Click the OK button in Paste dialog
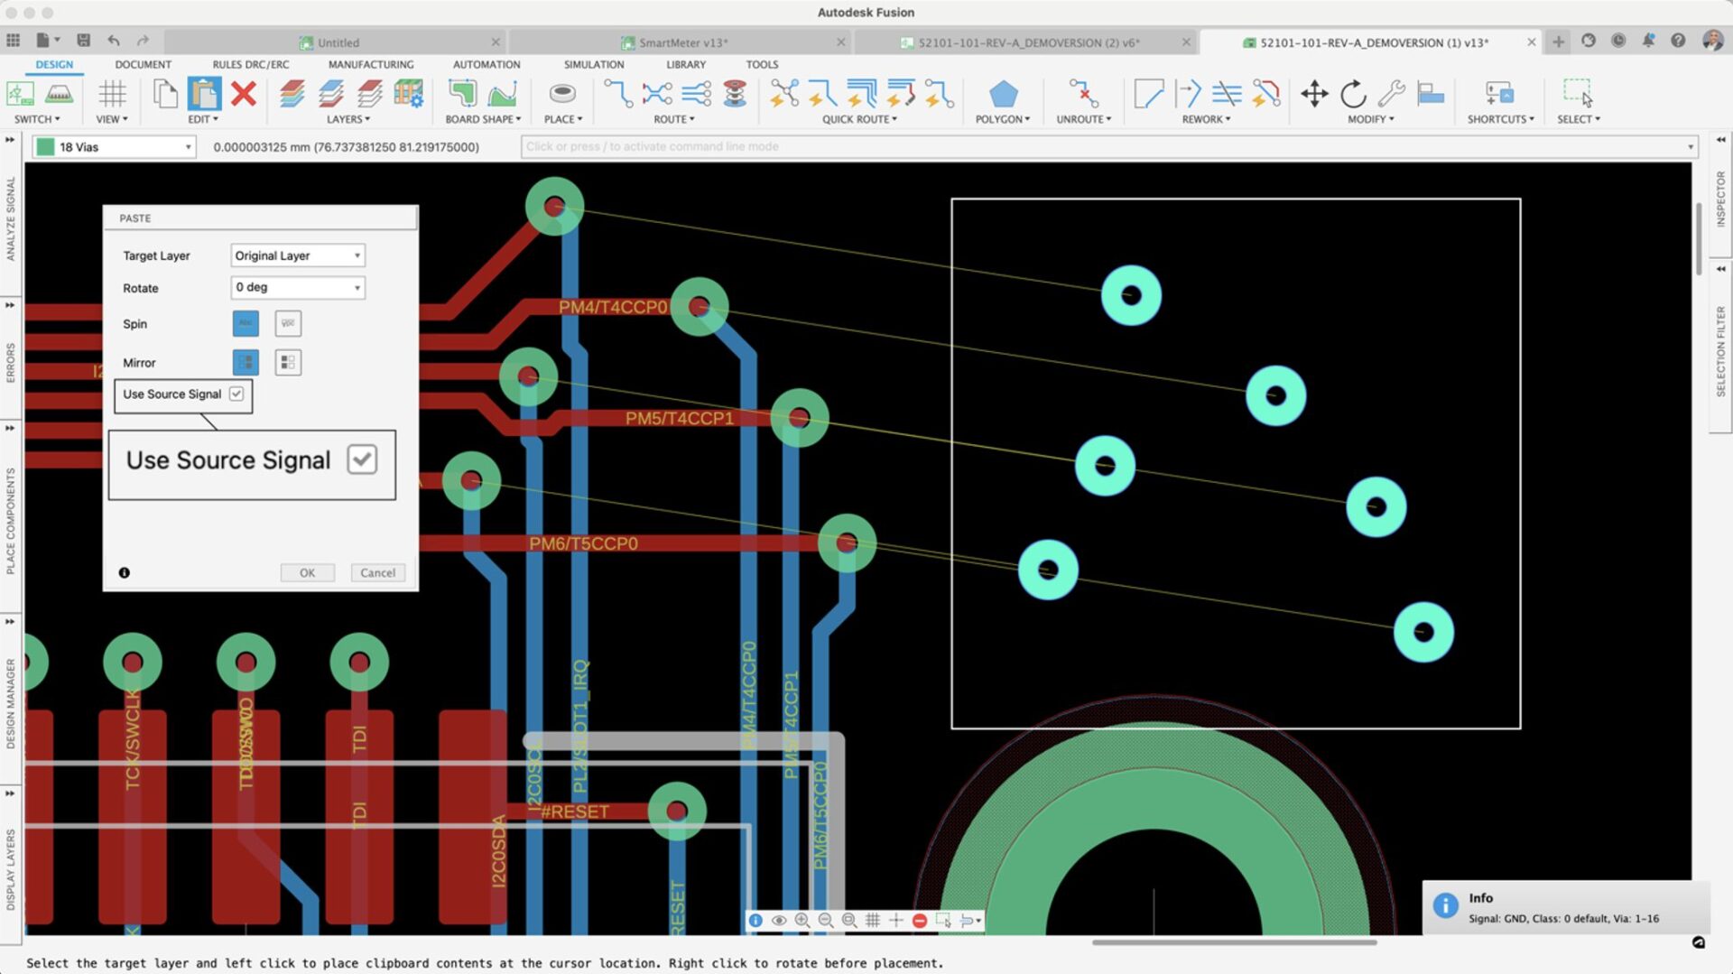 click(x=307, y=573)
